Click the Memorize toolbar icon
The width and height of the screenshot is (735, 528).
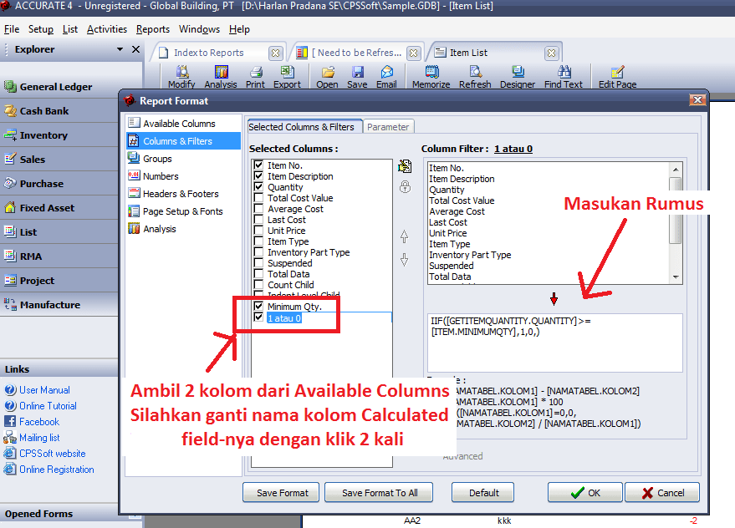(431, 72)
